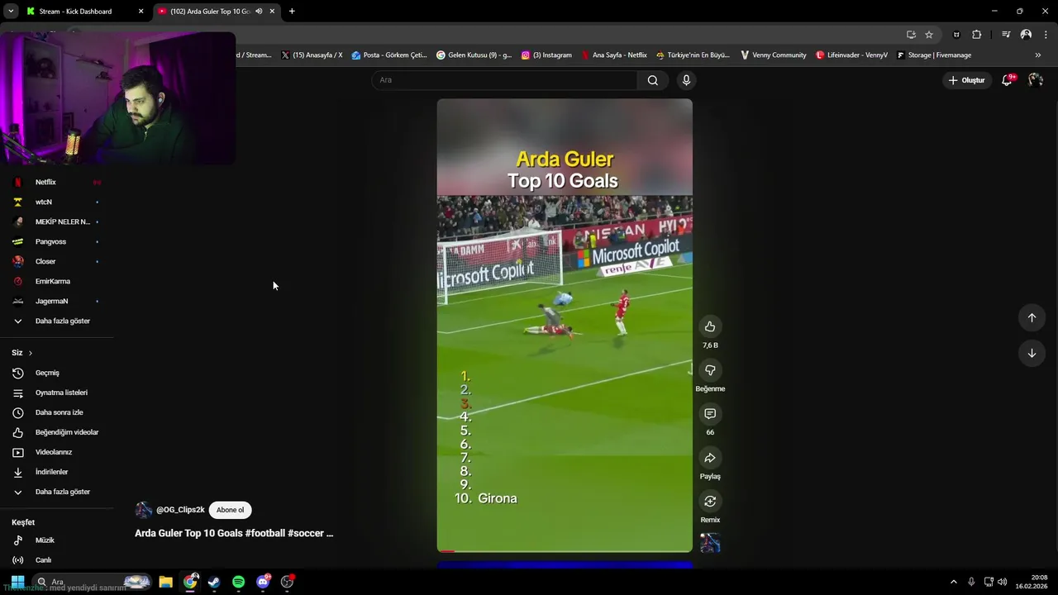Subscribe with the Abone ol button

pos(230,510)
